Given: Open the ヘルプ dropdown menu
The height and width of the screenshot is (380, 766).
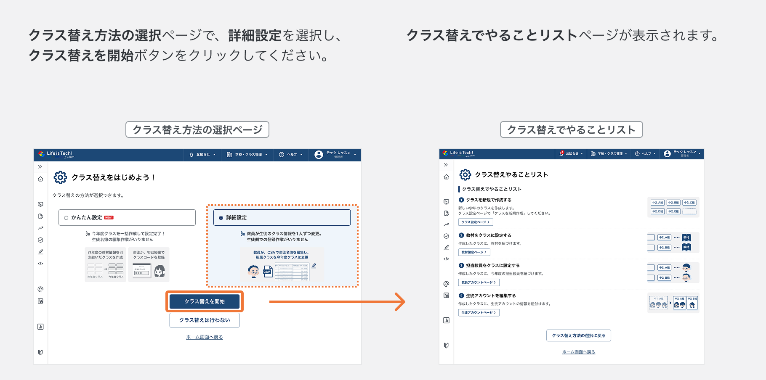Looking at the screenshot, I should 291,155.
